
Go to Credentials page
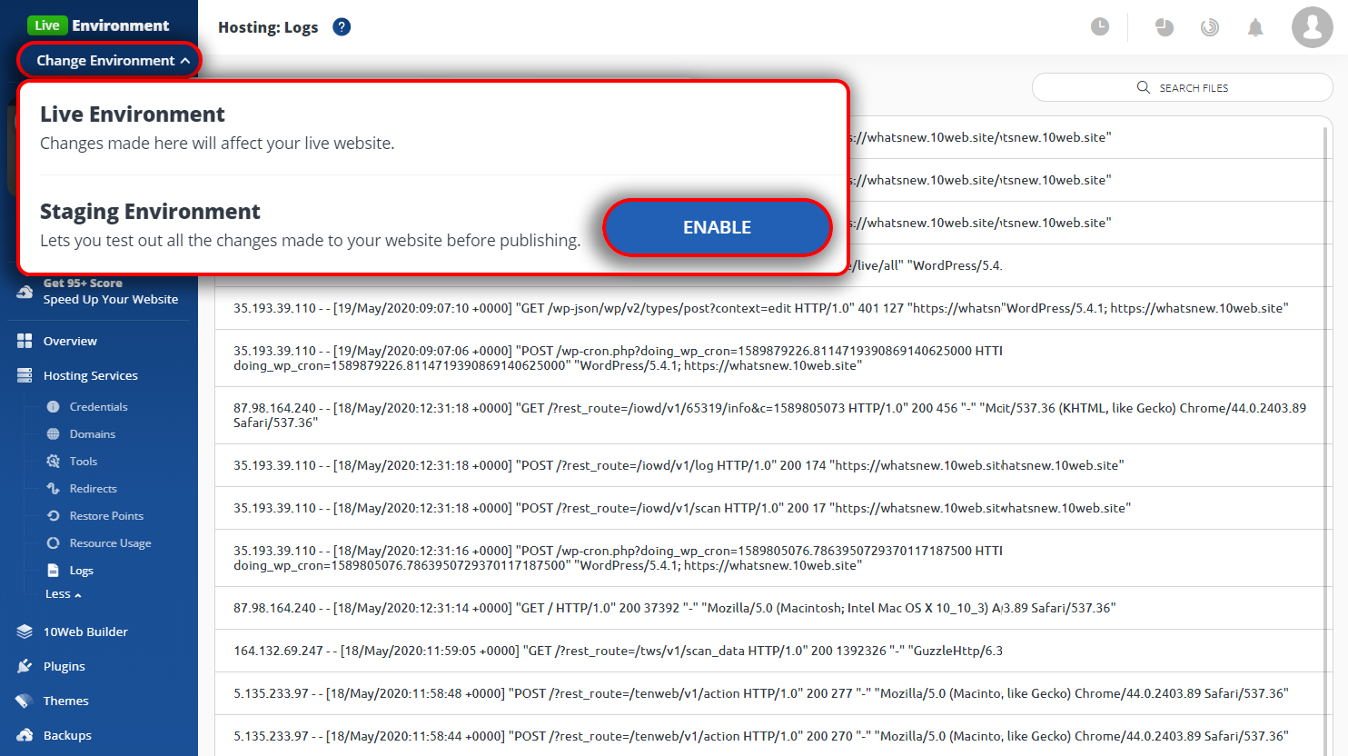pos(98,407)
